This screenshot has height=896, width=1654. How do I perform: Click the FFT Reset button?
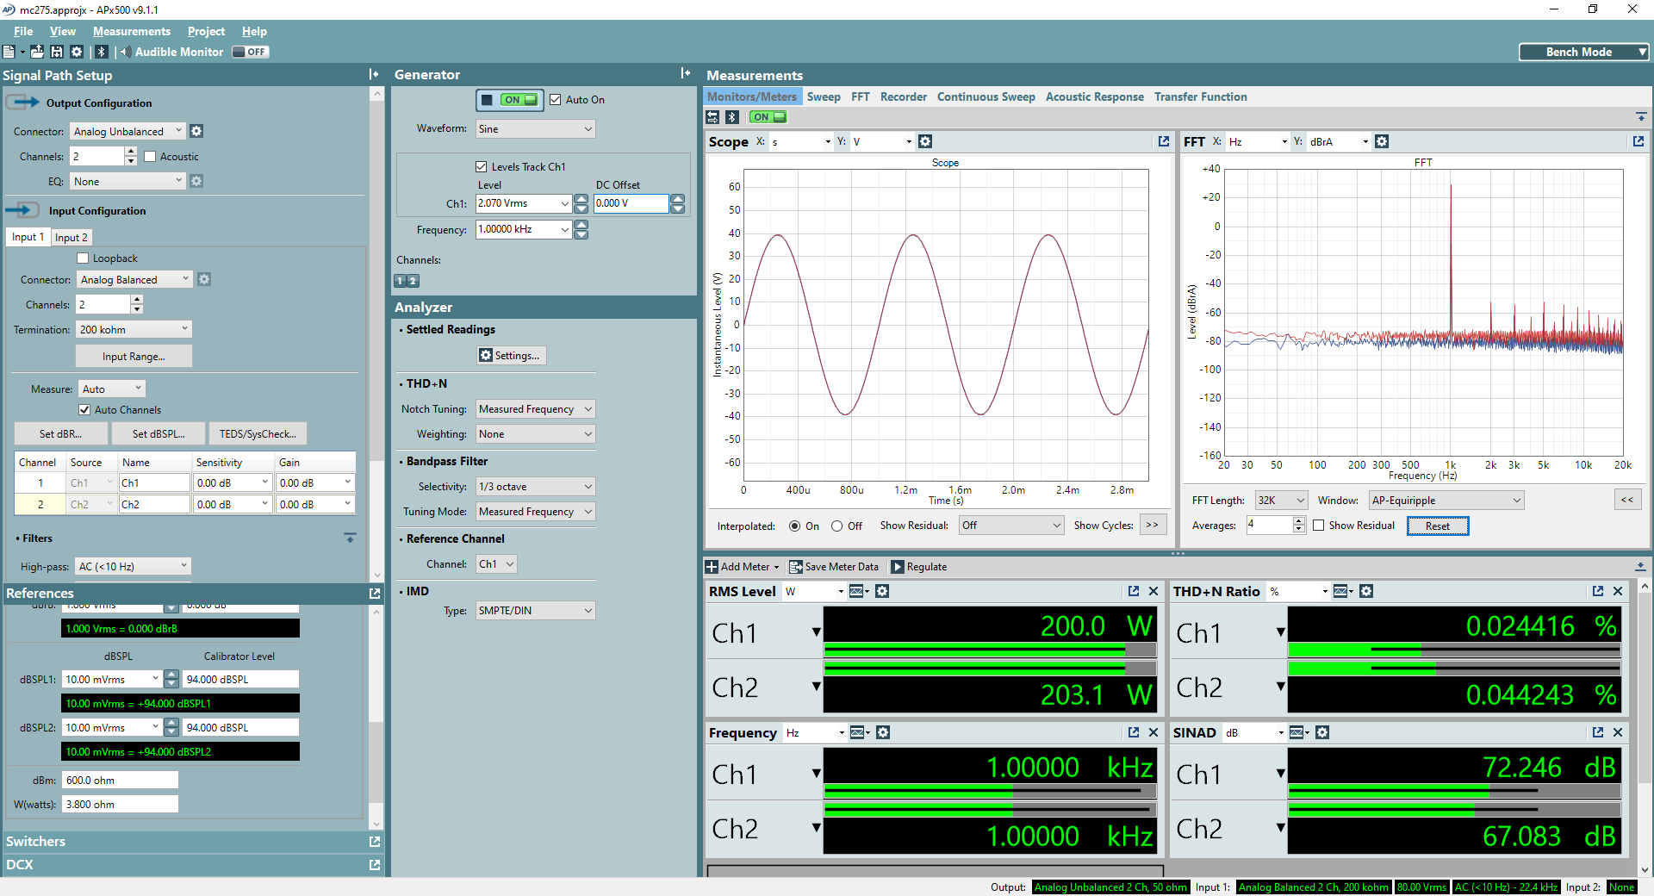coord(1438,526)
